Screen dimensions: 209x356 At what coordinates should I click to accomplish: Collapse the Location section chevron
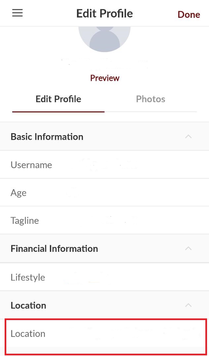pos(188,305)
